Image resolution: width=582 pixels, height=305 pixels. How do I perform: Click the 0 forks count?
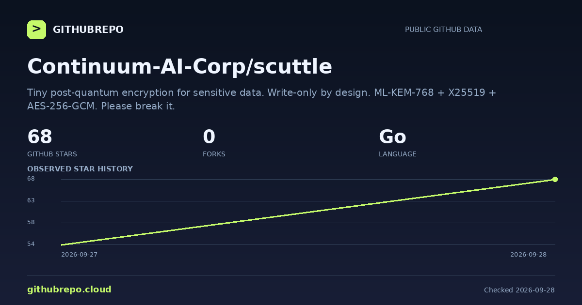click(x=209, y=137)
